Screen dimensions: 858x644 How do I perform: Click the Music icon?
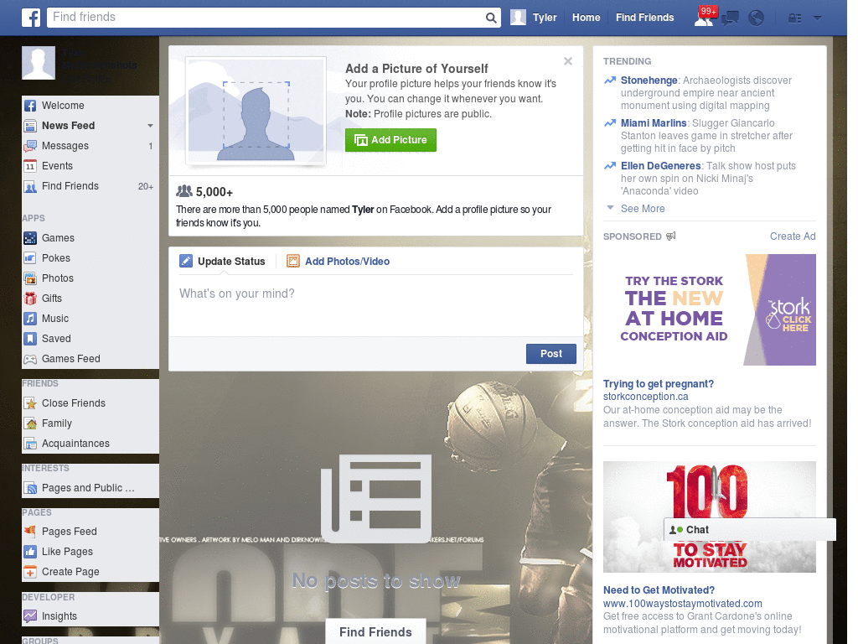[30, 319]
